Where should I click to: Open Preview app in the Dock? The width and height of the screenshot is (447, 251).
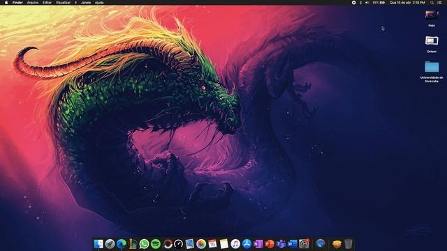click(189, 244)
